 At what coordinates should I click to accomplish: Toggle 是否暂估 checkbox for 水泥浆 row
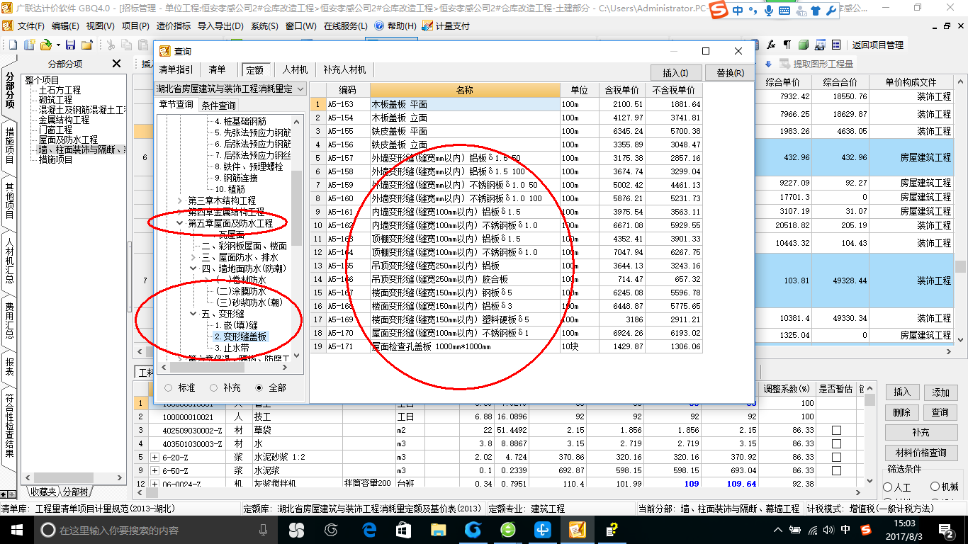pos(836,470)
